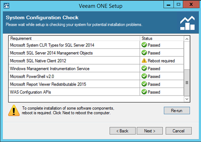Click the Veeam ONE app icon in title bar

(x=6, y=6)
